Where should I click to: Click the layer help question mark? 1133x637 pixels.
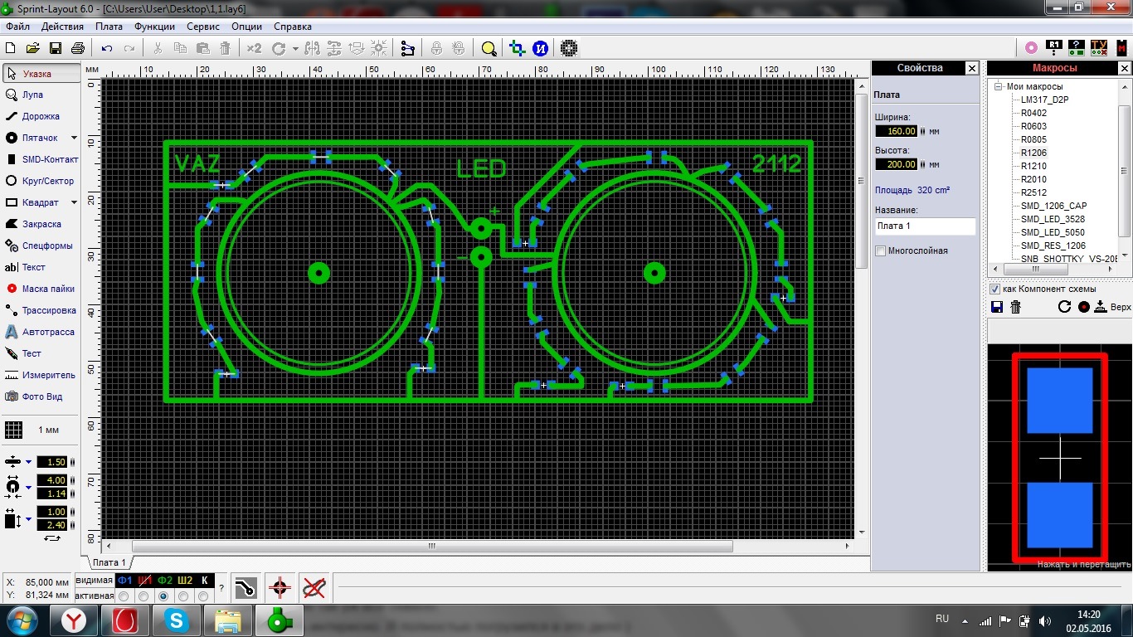point(221,588)
